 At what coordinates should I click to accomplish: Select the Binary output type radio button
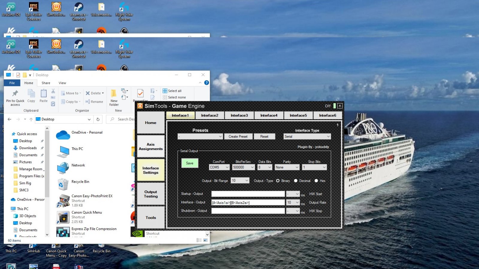[278, 181]
